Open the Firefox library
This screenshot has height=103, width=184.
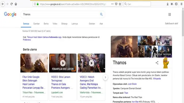point(172,4)
